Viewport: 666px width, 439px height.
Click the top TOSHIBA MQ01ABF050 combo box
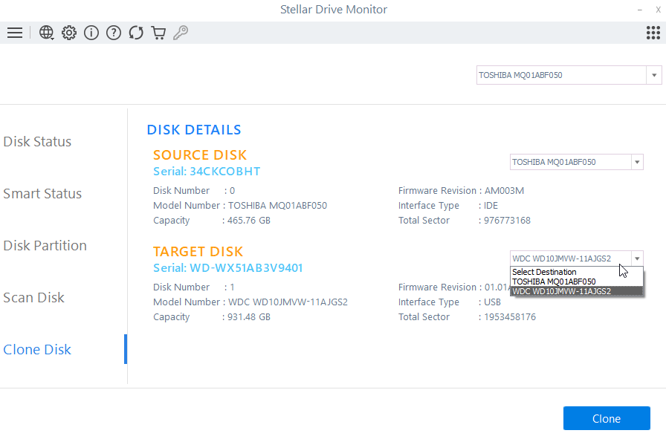tap(569, 75)
